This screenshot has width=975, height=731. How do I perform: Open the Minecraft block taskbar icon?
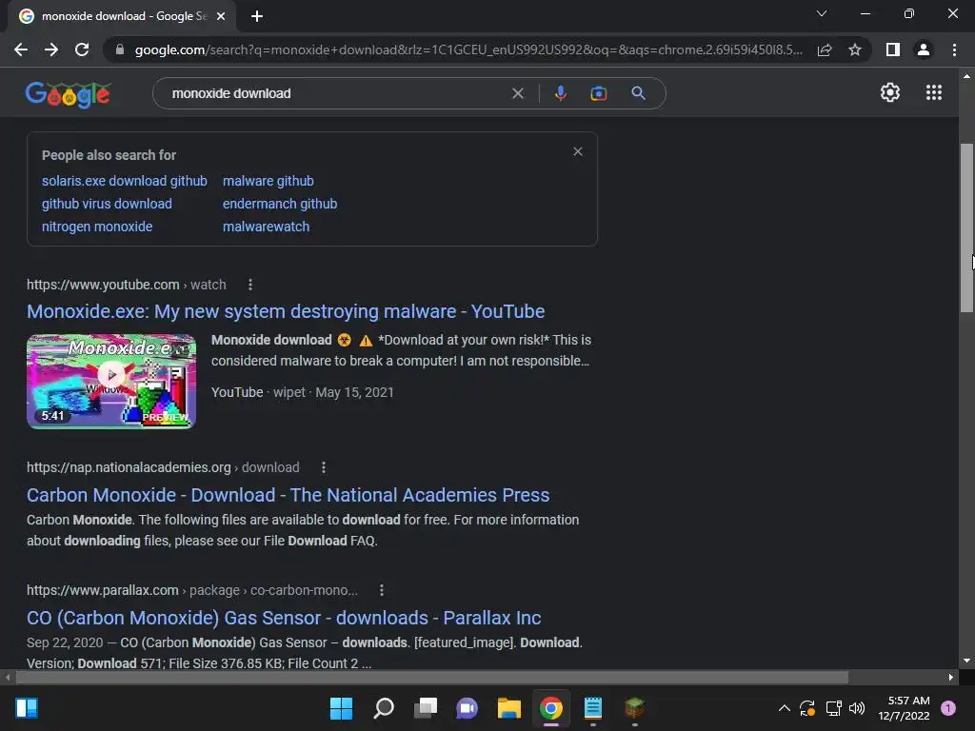point(634,708)
